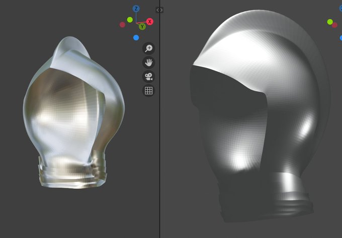
Task: Click red axis dot in right viewport gizmo
Action: coord(335,25)
